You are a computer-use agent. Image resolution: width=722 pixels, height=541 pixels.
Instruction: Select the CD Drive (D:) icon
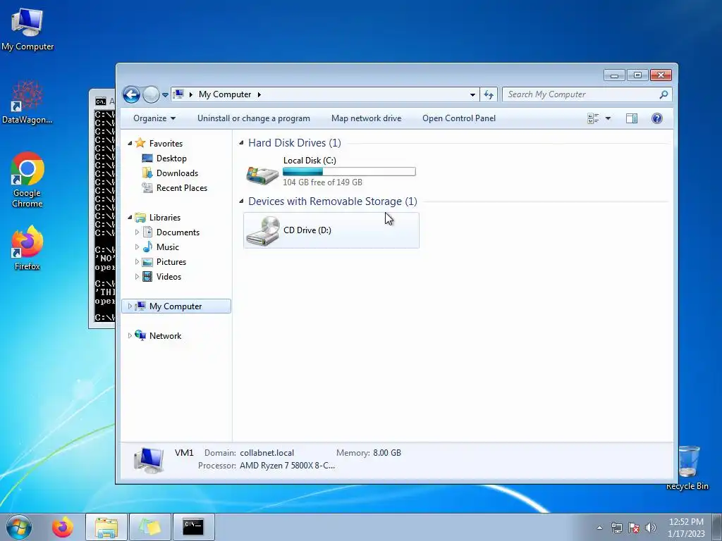[263, 231]
